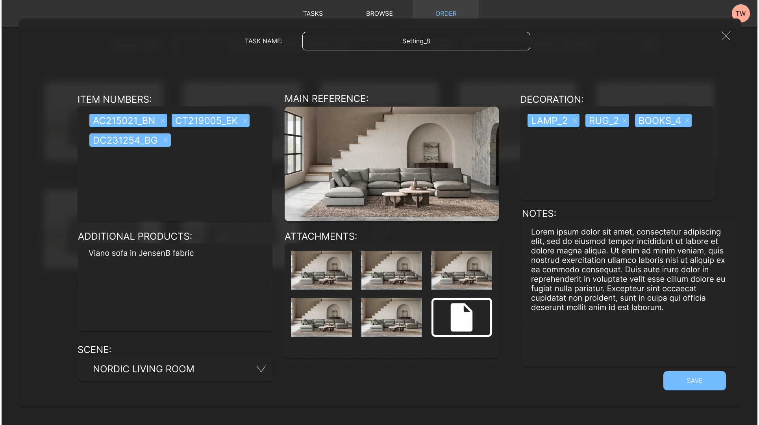Image resolution: width=759 pixels, height=425 pixels.
Task: Remove the RUG_2 decoration tag
Action: coord(624,121)
